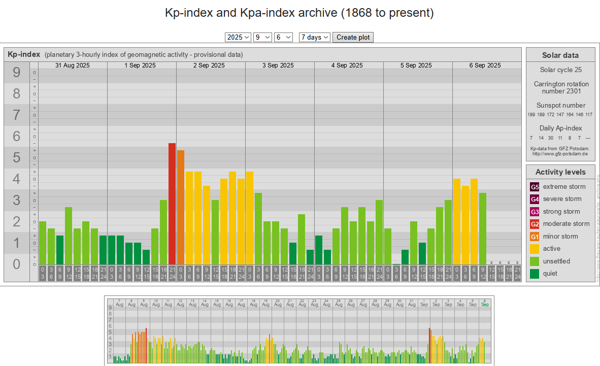Click the G4 severe storm icon
600x366 pixels.
click(535, 199)
